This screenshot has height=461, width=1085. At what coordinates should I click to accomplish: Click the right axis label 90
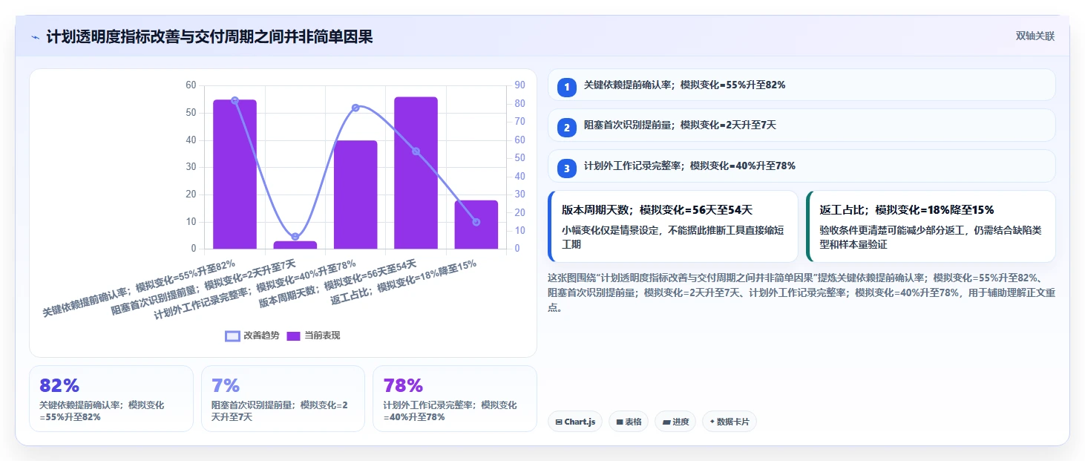520,85
